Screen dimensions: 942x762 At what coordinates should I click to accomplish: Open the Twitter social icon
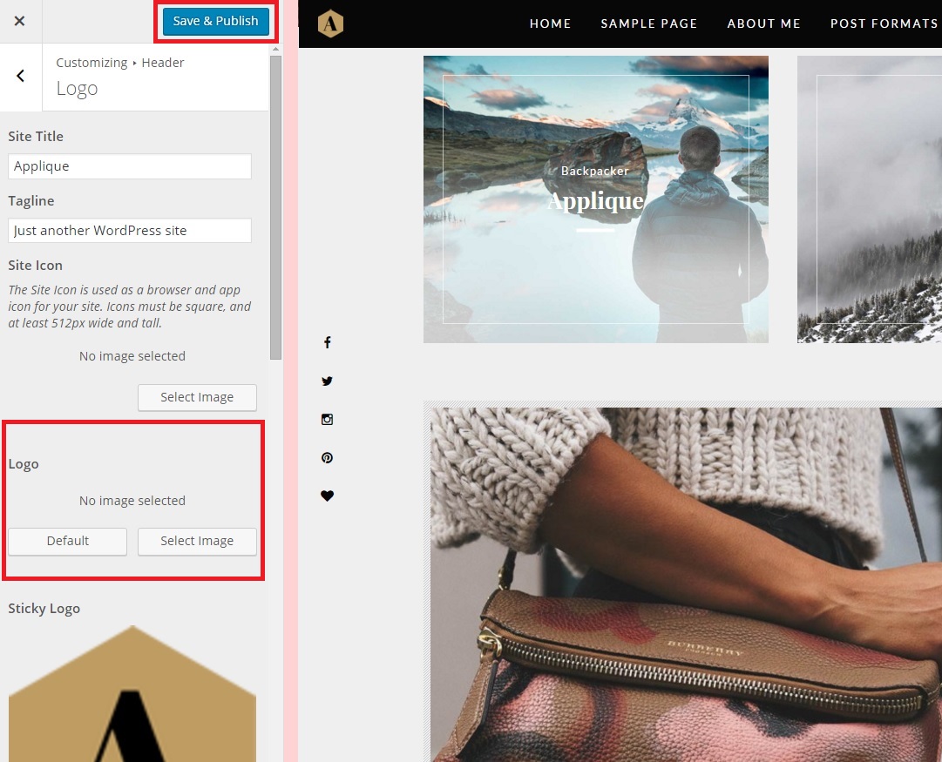coord(327,381)
